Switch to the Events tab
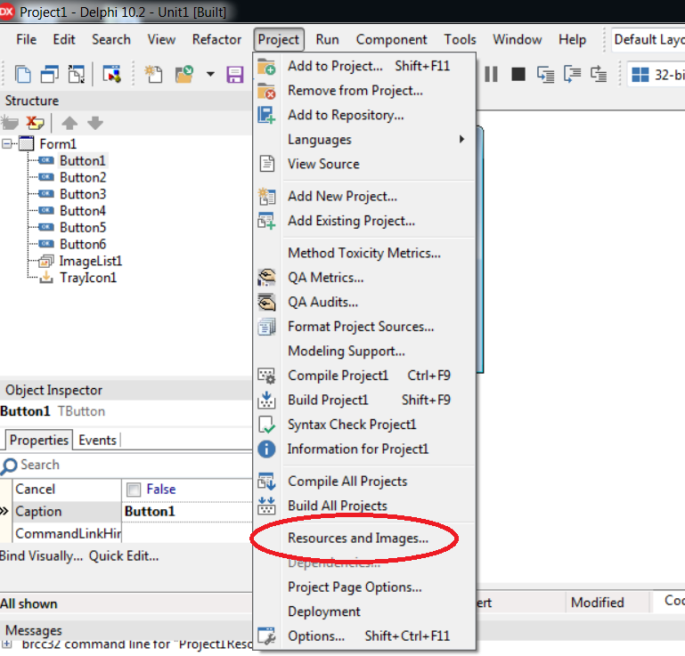 coord(97,440)
